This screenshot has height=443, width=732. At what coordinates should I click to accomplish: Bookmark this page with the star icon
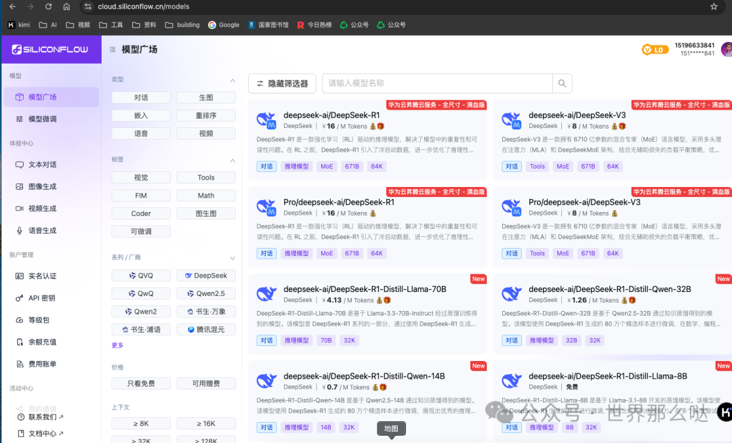714,7
